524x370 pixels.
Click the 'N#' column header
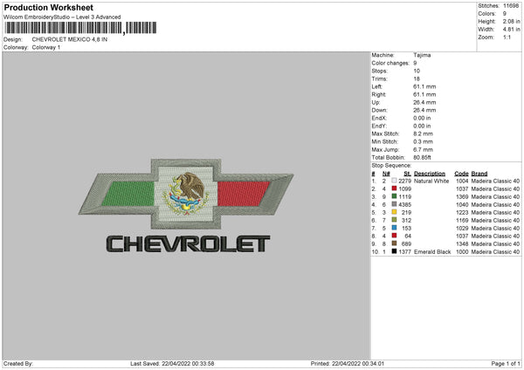click(386, 174)
